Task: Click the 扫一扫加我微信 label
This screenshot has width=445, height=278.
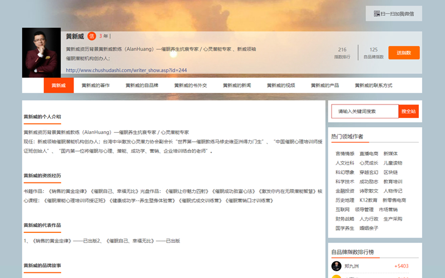Action: point(398,14)
